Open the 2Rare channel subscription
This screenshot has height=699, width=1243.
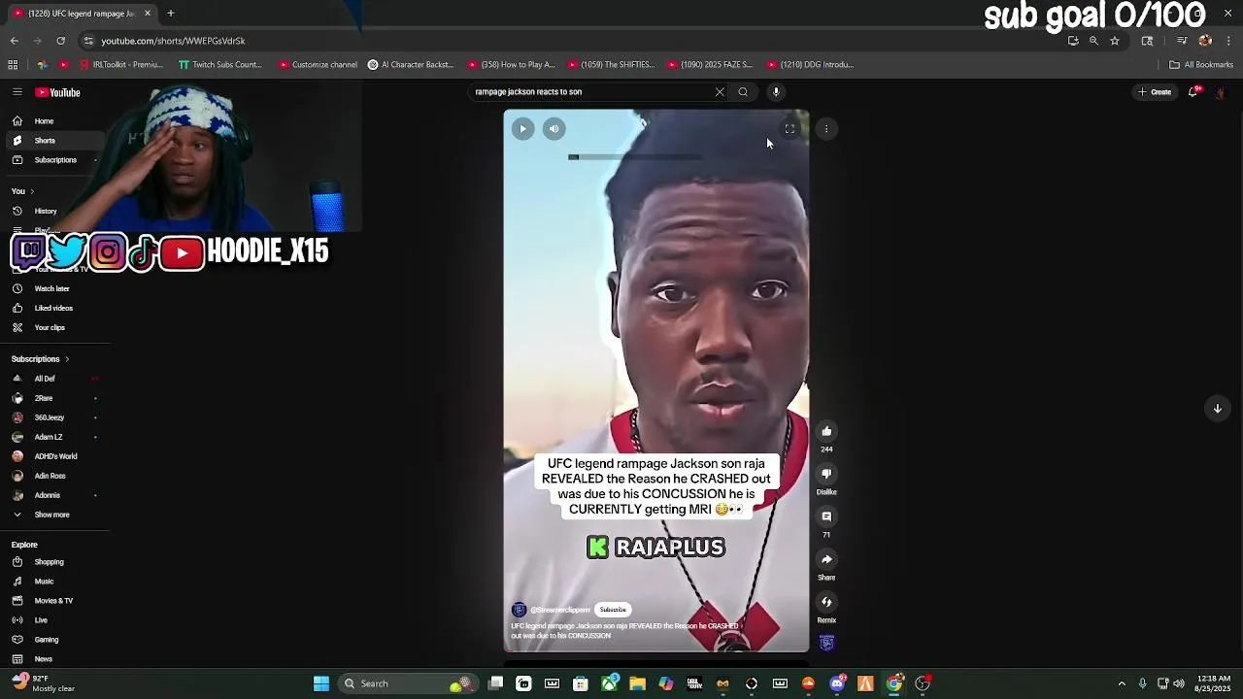click(53, 398)
